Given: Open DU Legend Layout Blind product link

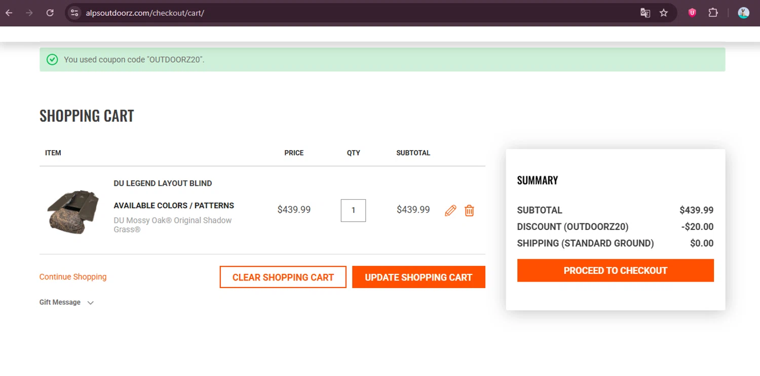Looking at the screenshot, I should [x=163, y=183].
